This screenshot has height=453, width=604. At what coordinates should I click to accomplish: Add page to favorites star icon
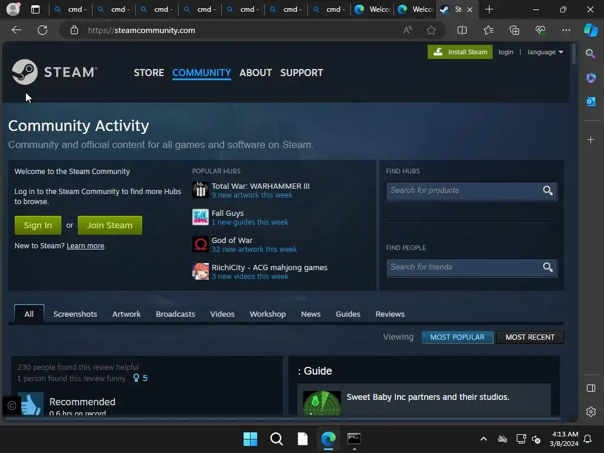click(x=431, y=30)
